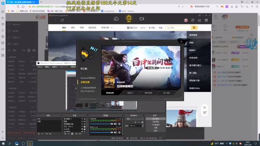Toggle the eye on the 视频捕获设备 source
The height and width of the screenshot is (146, 260).
point(82,124)
